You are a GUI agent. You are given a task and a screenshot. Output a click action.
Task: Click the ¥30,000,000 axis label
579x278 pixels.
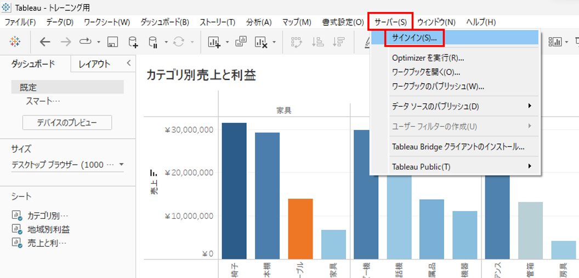tap(189, 130)
